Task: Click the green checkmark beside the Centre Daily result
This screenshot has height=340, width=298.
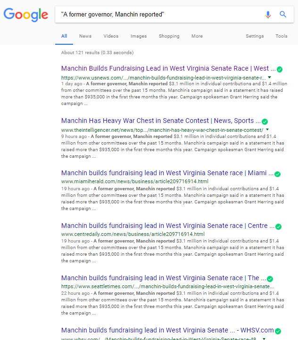Action: (x=278, y=227)
